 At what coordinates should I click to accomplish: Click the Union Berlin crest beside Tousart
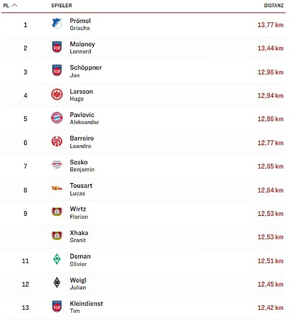coord(57,189)
